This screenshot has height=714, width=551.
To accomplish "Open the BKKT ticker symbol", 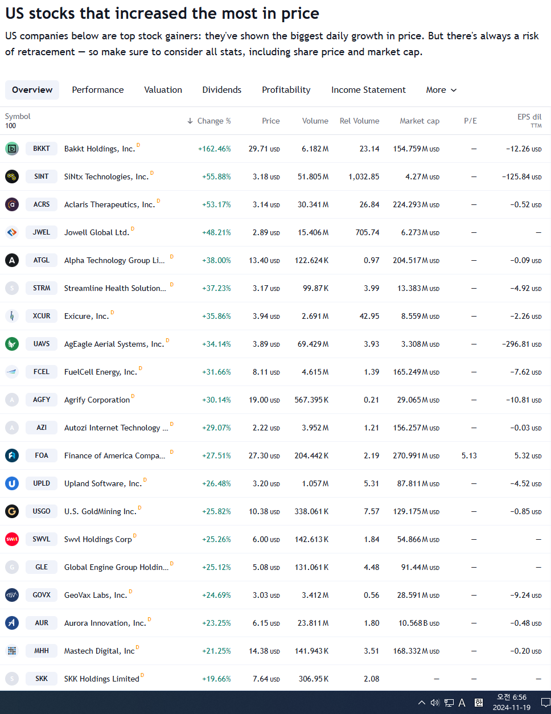I will click(x=42, y=149).
